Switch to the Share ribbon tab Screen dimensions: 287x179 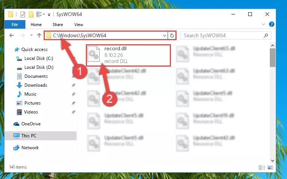click(57, 25)
